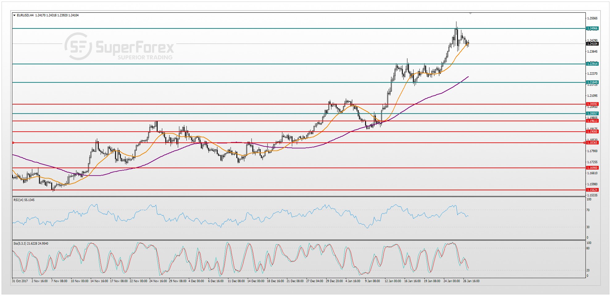Click the RSI(14) indicator label
This screenshot has height=296, width=611.
pos(24,200)
